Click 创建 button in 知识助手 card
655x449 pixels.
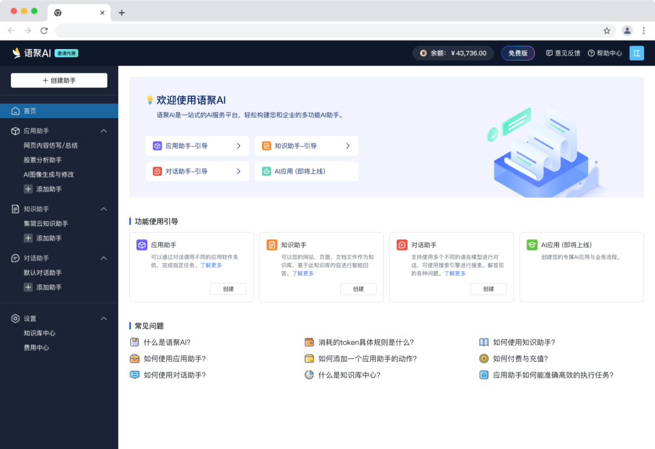(x=358, y=289)
